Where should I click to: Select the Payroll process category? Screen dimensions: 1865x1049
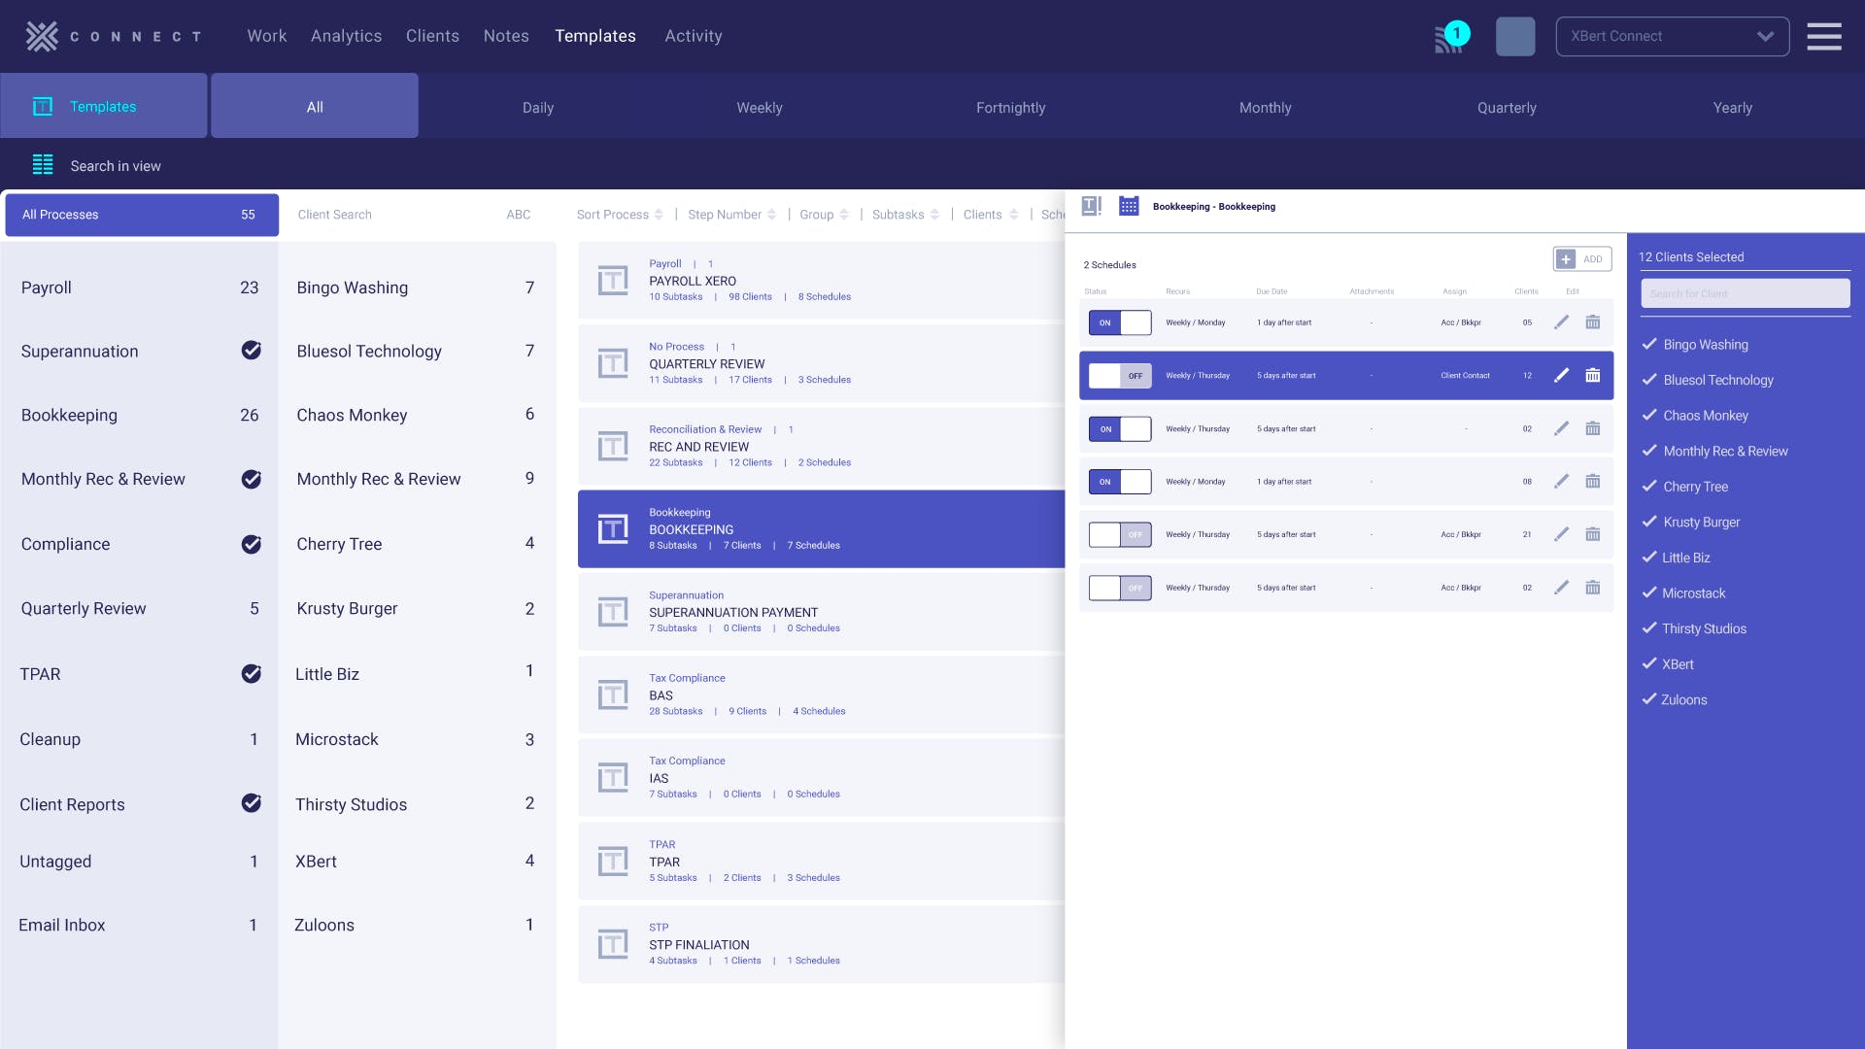47,288
